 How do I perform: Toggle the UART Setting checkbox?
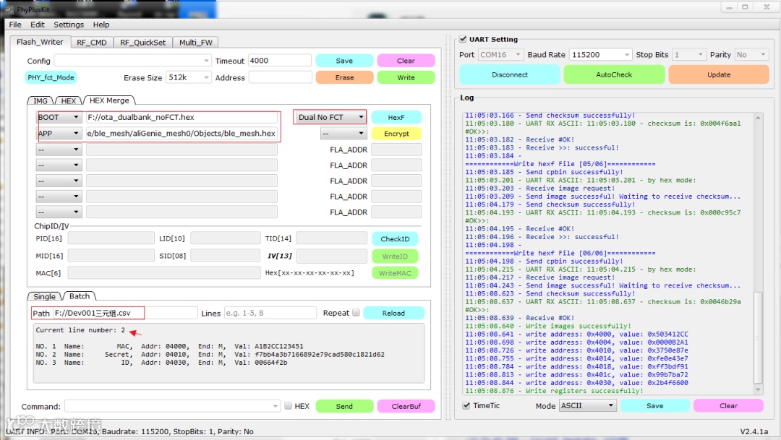463,39
